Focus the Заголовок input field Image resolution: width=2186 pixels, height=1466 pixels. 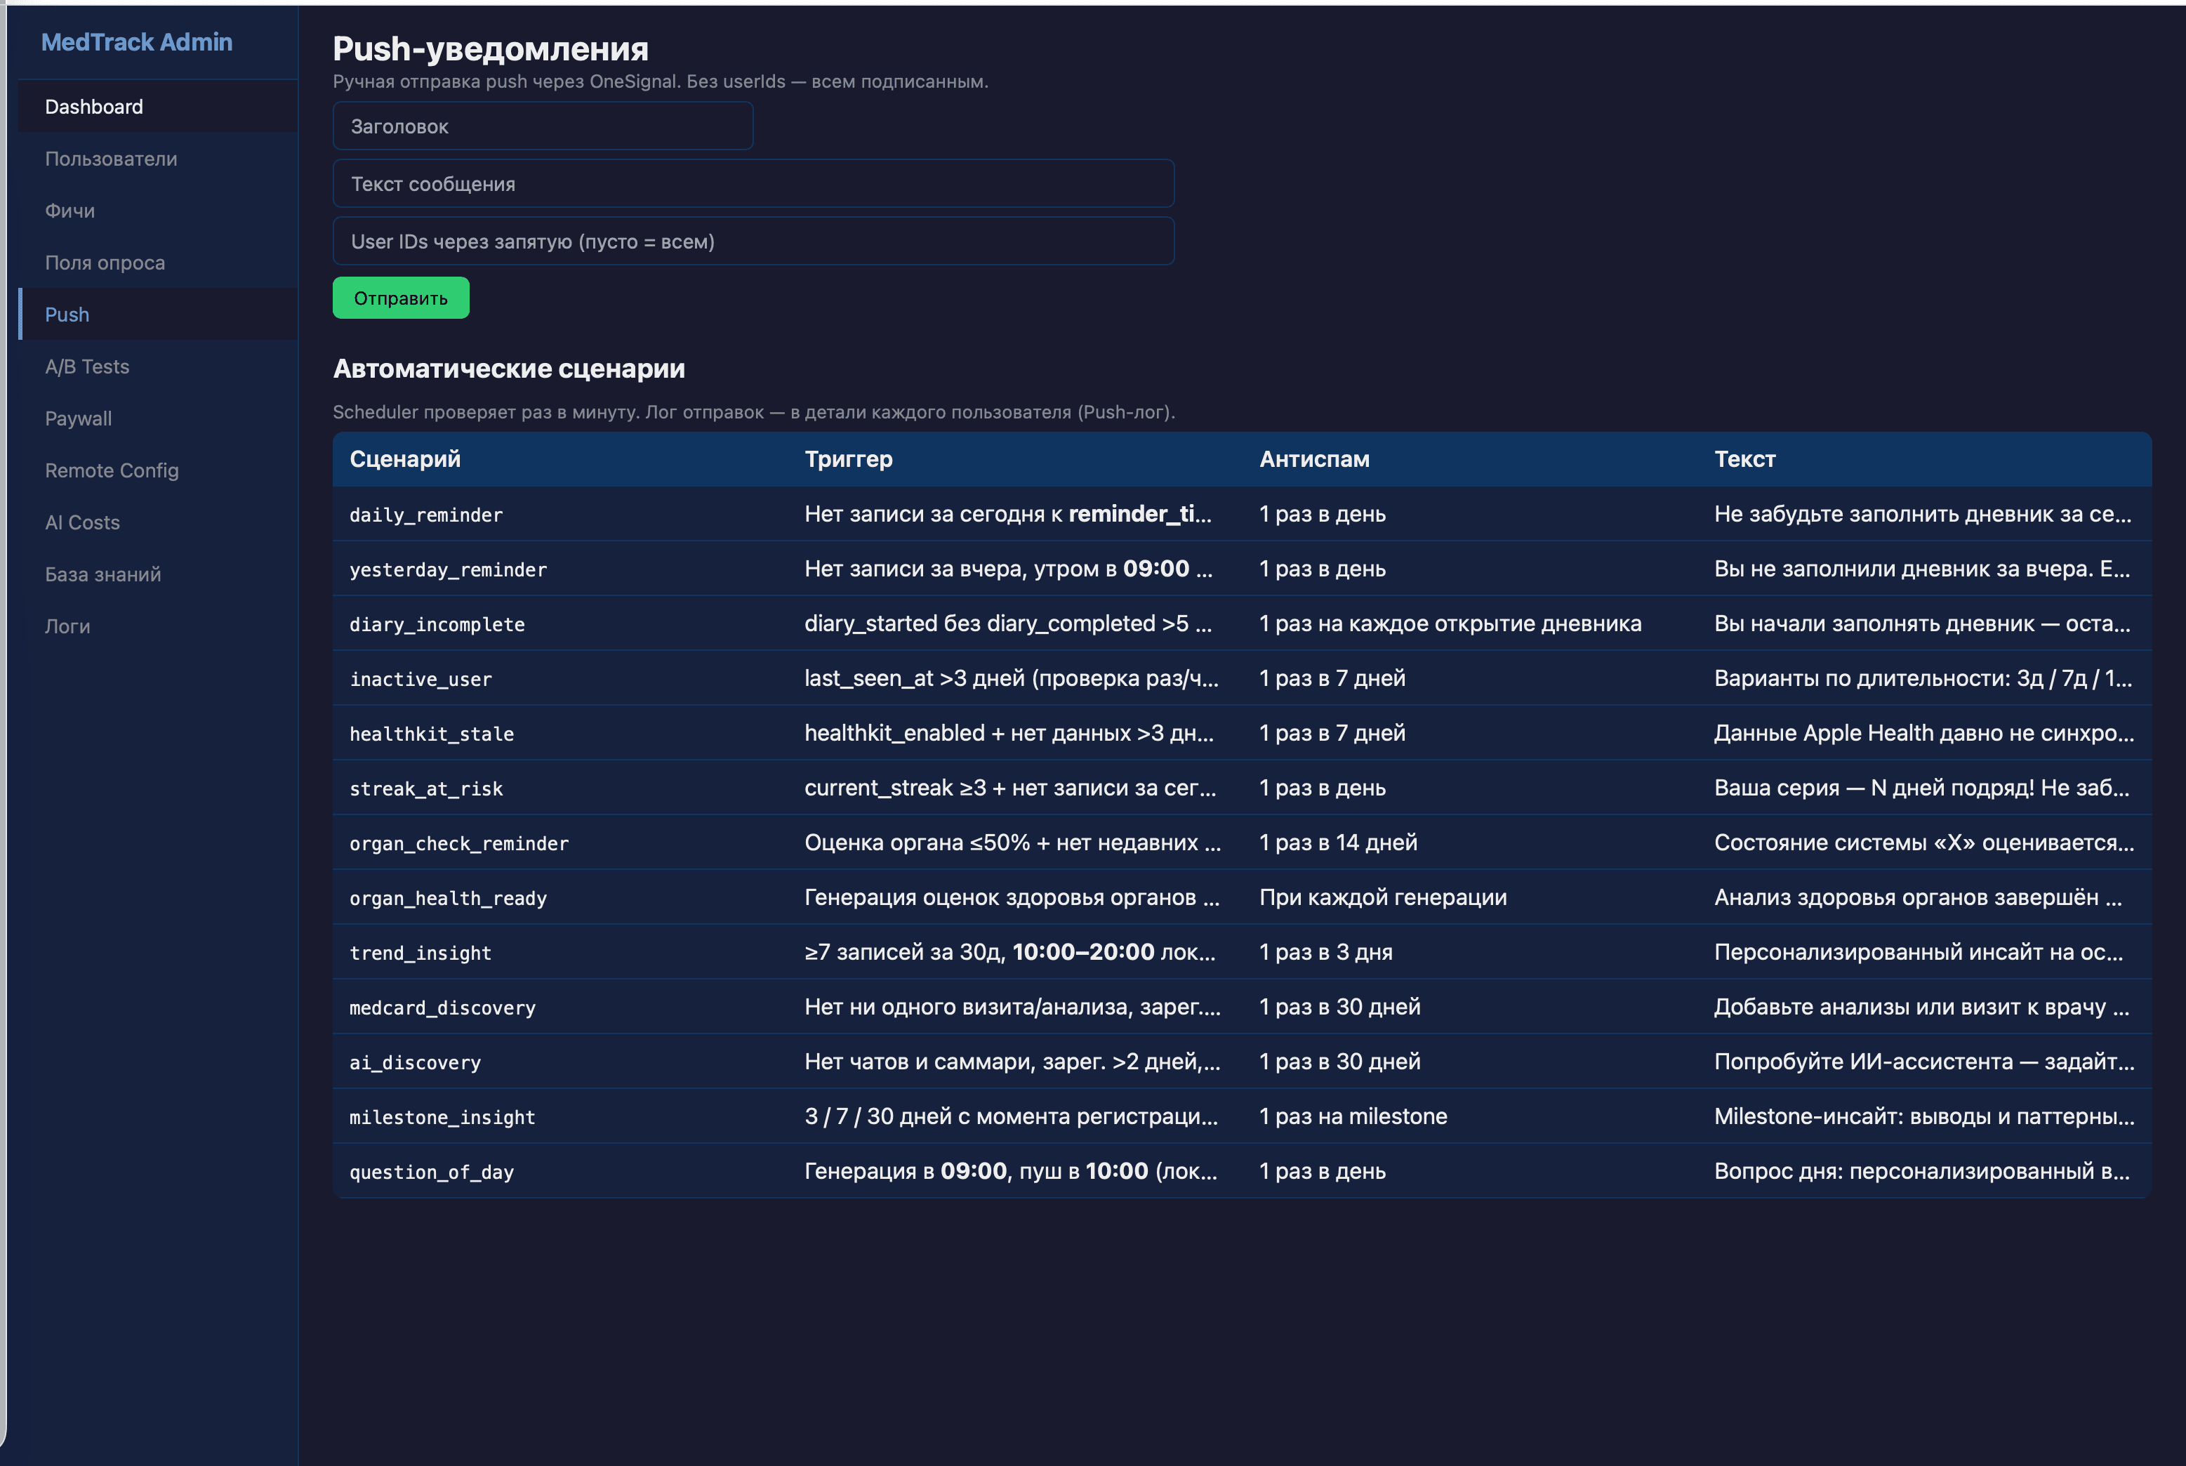[x=542, y=126]
